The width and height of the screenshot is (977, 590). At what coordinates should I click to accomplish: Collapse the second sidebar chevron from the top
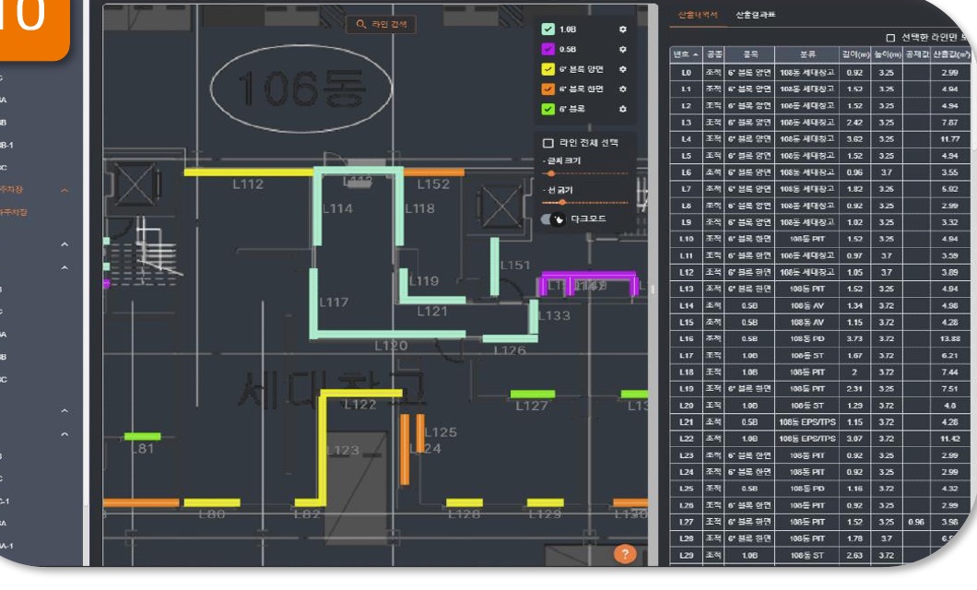pyautogui.click(x=65, y=244)
